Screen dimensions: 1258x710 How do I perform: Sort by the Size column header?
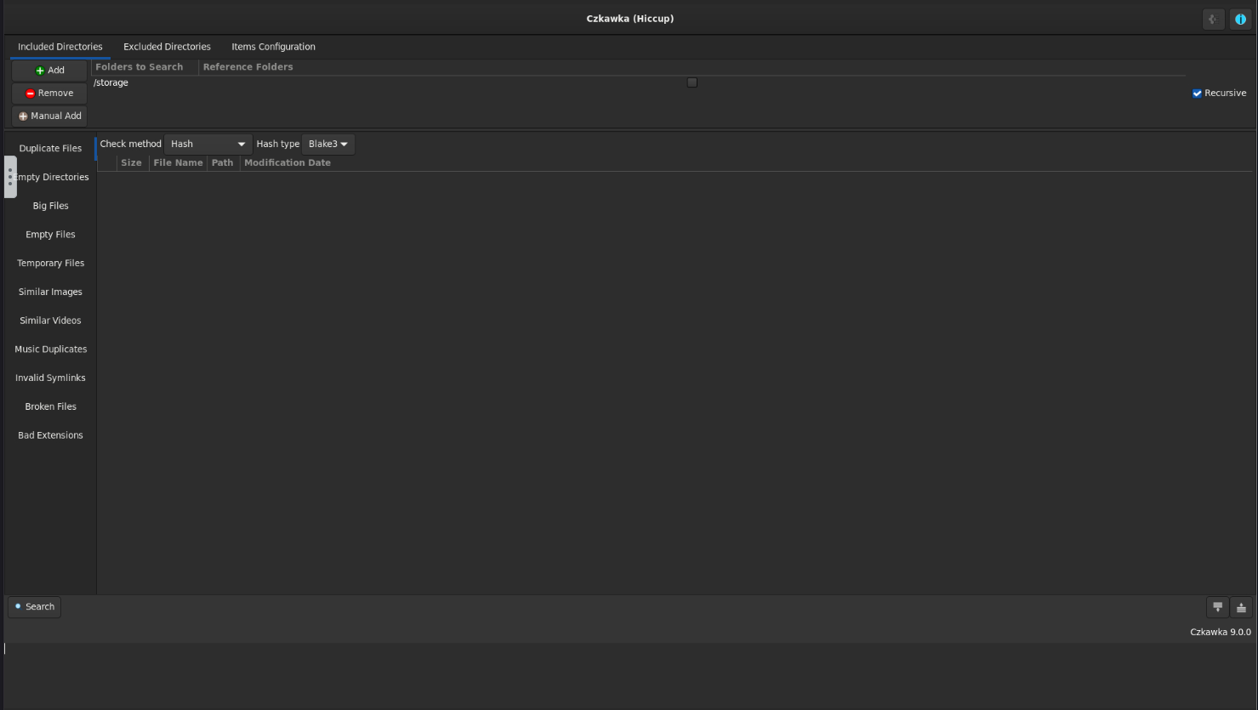(132, 163)
